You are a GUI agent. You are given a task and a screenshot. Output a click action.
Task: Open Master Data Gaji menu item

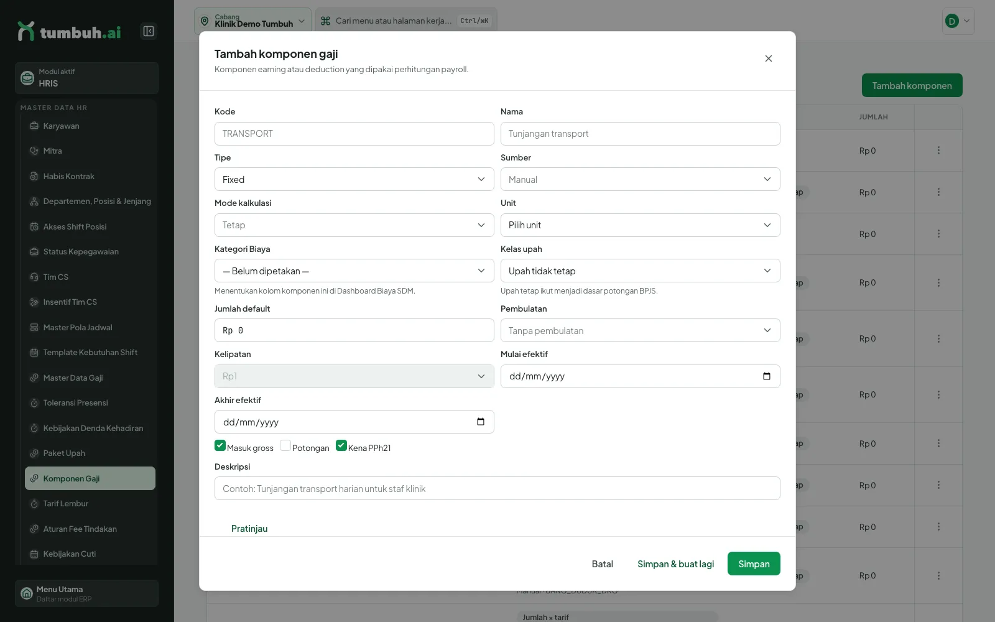[x=90, y=378]
